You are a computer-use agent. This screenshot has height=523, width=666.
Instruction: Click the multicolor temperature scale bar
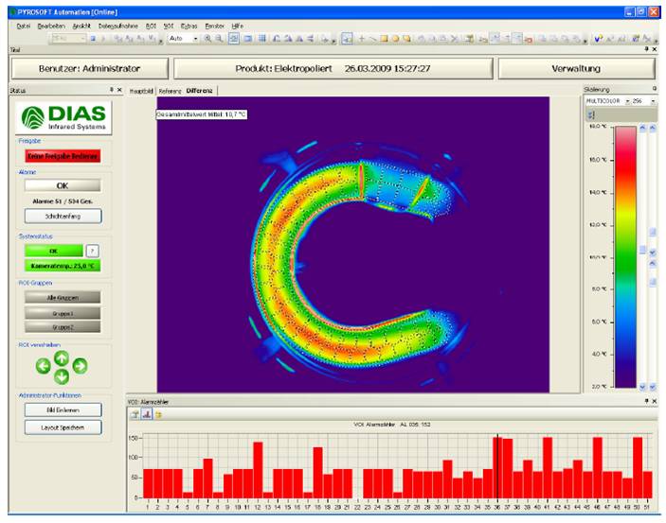(x=625, y=255)
